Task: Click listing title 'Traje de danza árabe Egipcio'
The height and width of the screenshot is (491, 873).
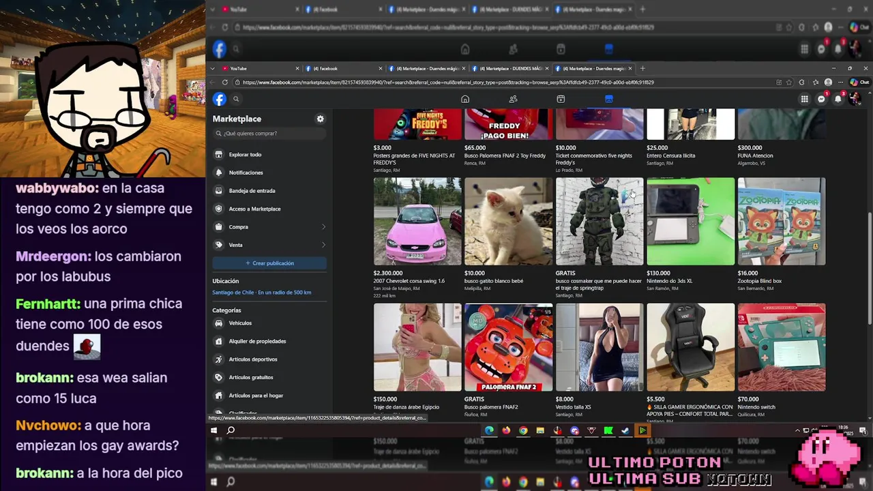Action: point(406,407)
